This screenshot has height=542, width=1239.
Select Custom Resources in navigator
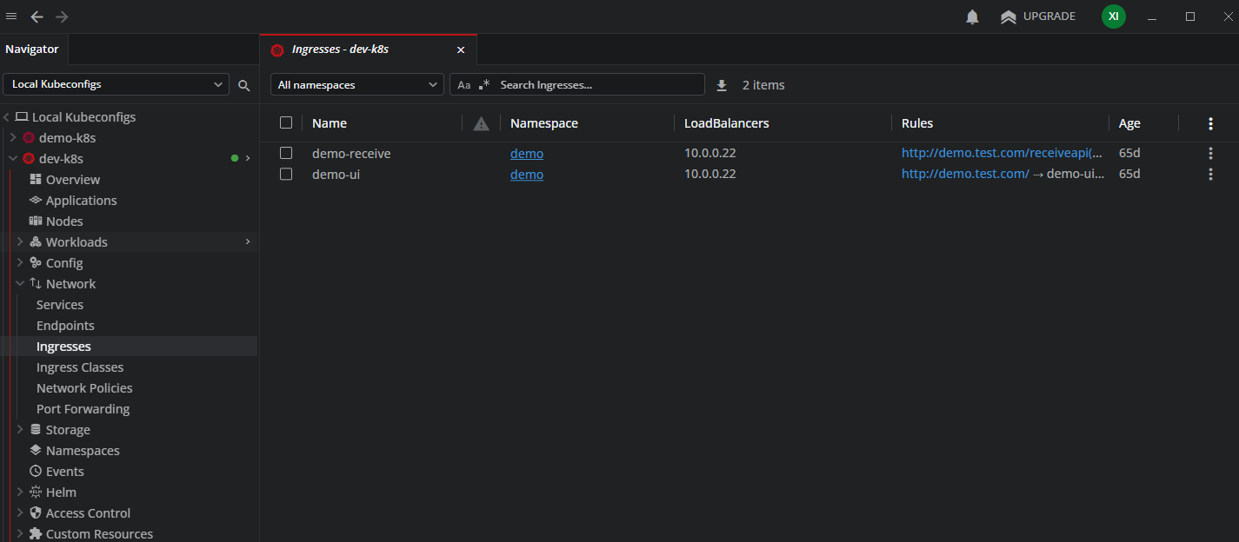[x=99, y=534]
